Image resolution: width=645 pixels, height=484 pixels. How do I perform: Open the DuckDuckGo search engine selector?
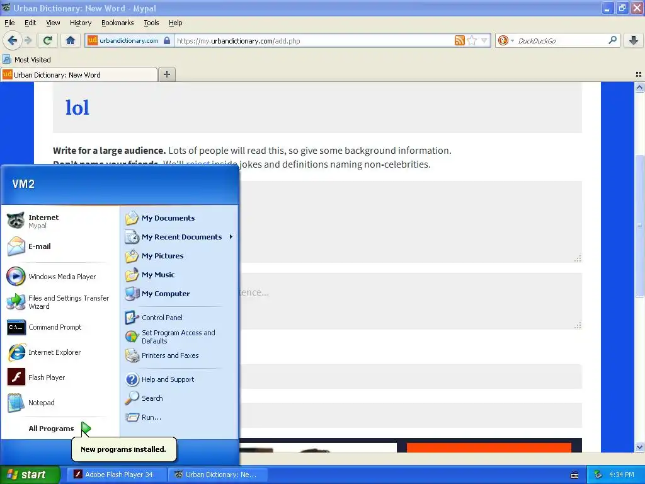506,40
